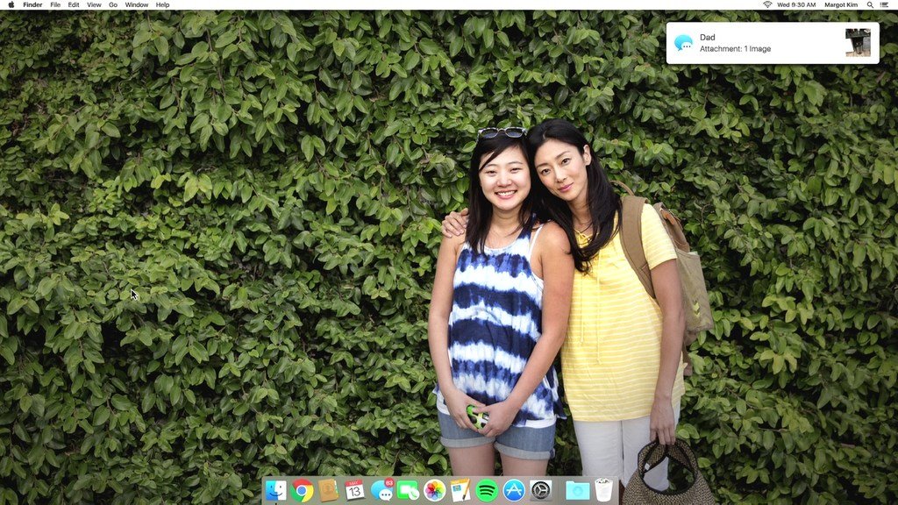Viewport: 898px width, 505px height.
Task: Open the File menu
Action: [55, 4]
